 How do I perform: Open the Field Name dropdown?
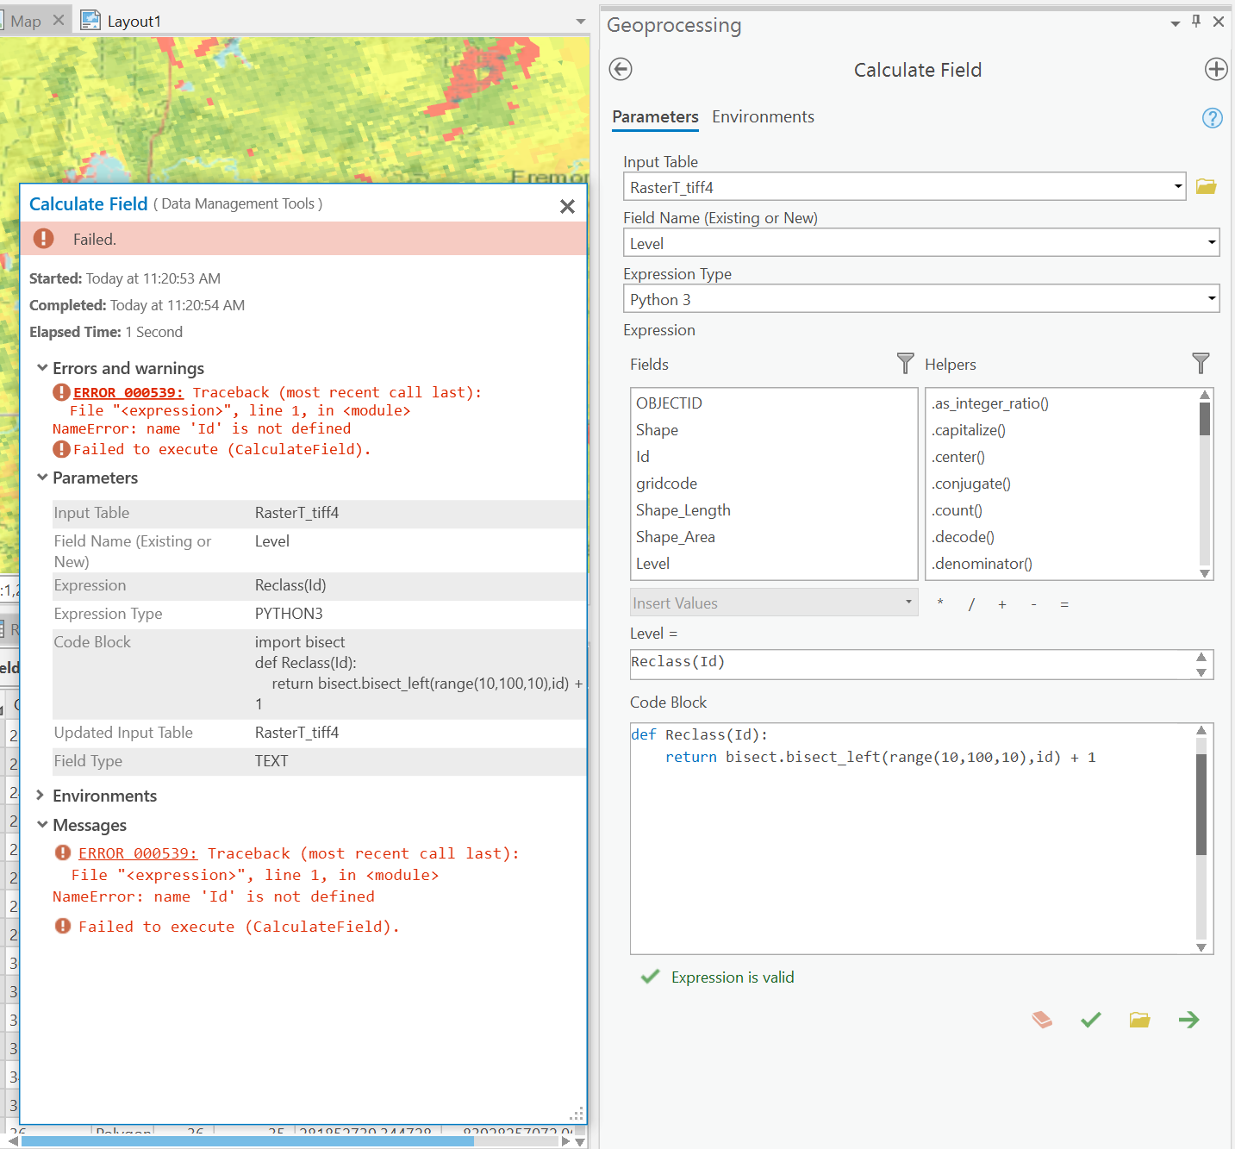[1212, 242]
